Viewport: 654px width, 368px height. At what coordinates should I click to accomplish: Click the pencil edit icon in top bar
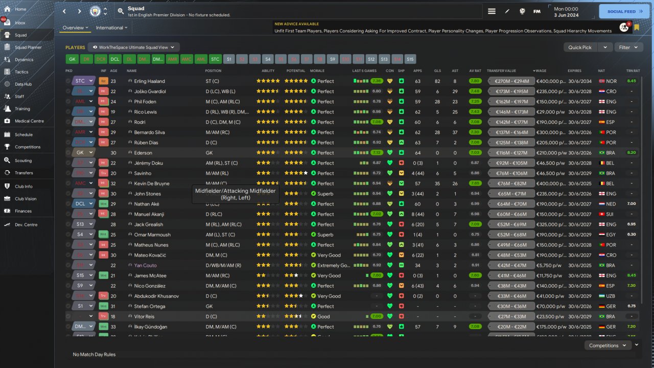(x=507, y=11)
